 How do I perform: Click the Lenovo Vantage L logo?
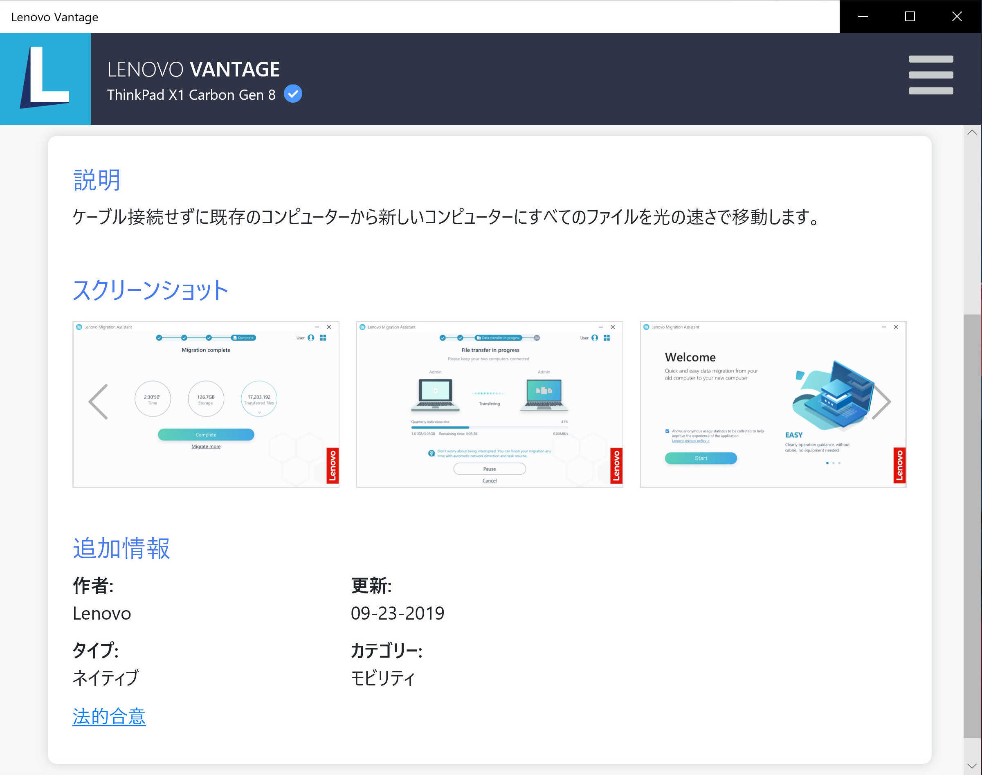(x=45, y=79)
